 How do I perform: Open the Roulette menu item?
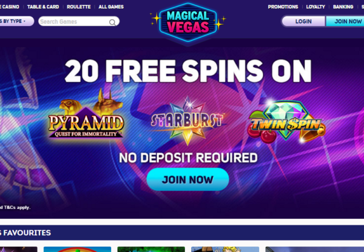pos(79,7)
